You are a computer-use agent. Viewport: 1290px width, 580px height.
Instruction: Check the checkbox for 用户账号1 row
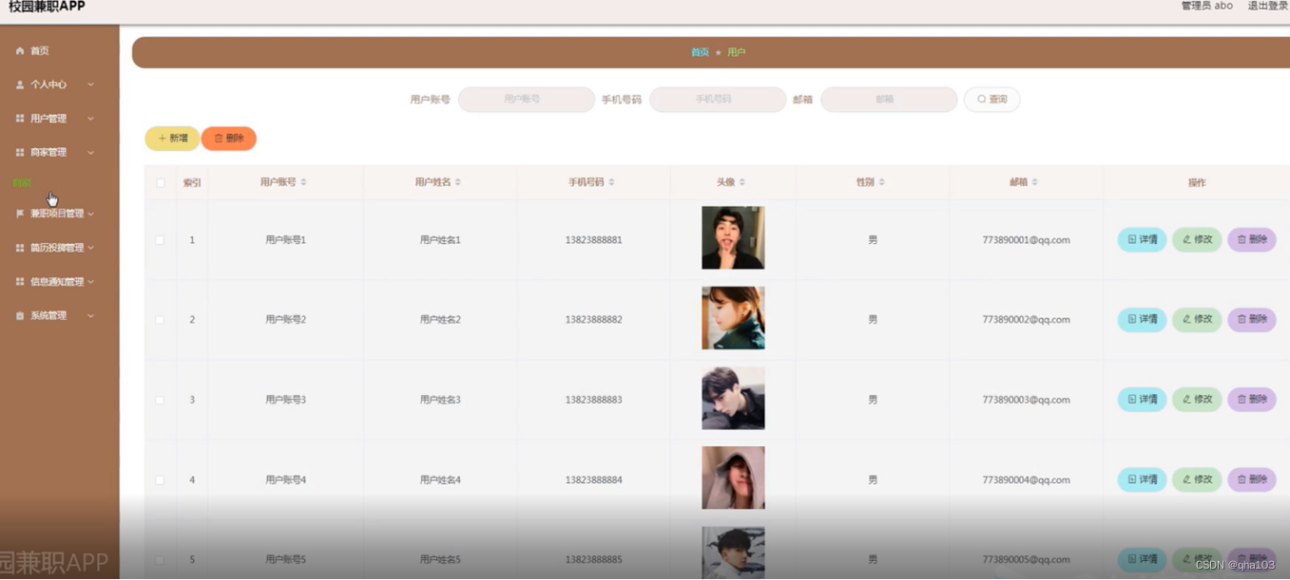(x=160, y=239)
